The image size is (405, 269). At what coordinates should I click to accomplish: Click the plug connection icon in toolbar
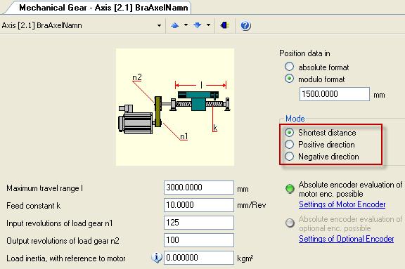(x=225, y=25)
